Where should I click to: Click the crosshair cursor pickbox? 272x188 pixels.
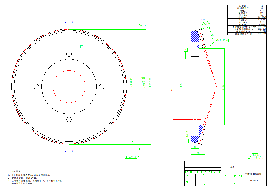pos(82,47)
